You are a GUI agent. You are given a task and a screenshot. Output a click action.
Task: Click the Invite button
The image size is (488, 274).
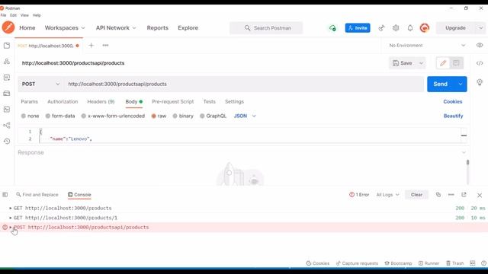coord(358,28)
